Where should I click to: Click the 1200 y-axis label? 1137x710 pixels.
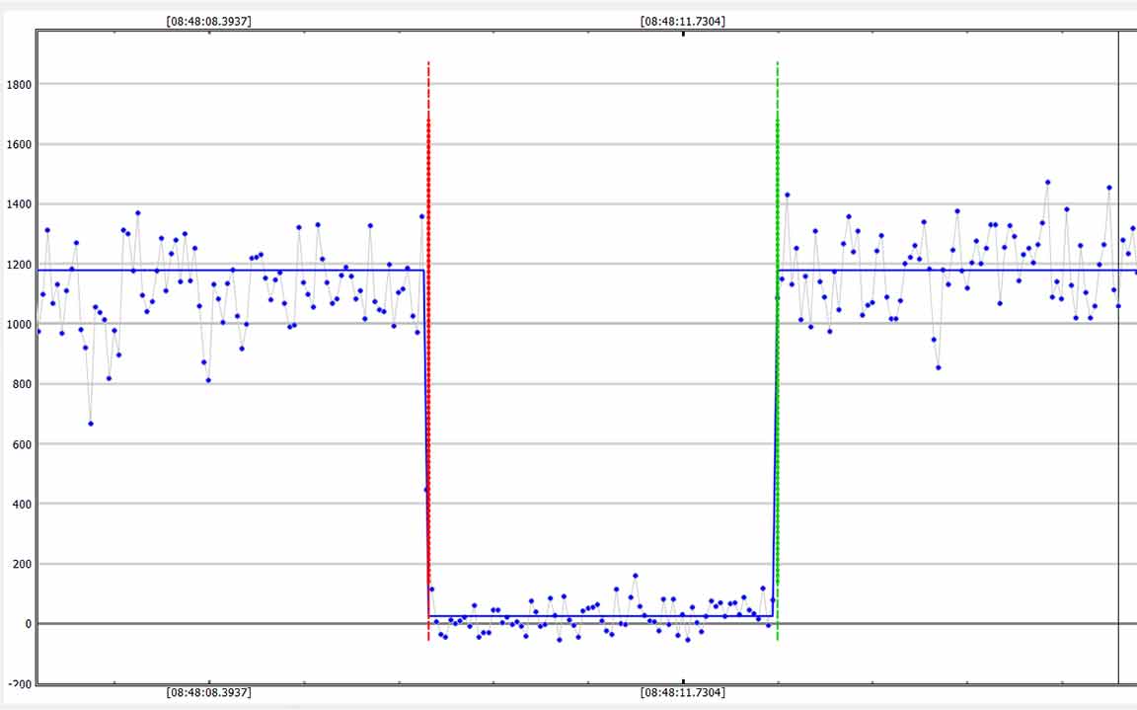point(19,265)
